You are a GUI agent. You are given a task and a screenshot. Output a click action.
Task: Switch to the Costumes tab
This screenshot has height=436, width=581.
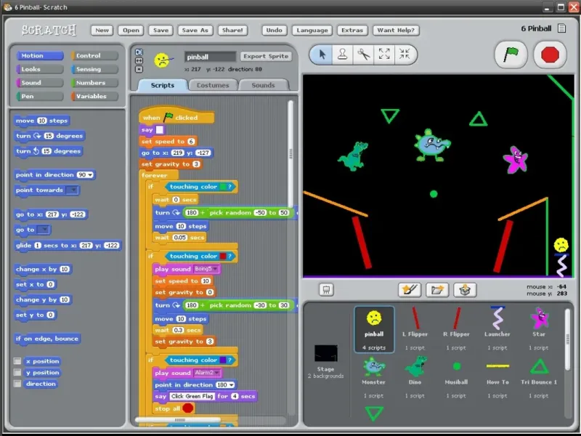point(213,85)
